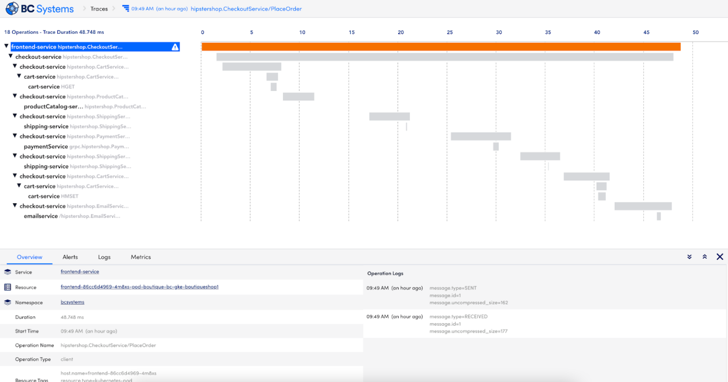
Task: Collapse the frontend-service root span
Action: (6, 46)
